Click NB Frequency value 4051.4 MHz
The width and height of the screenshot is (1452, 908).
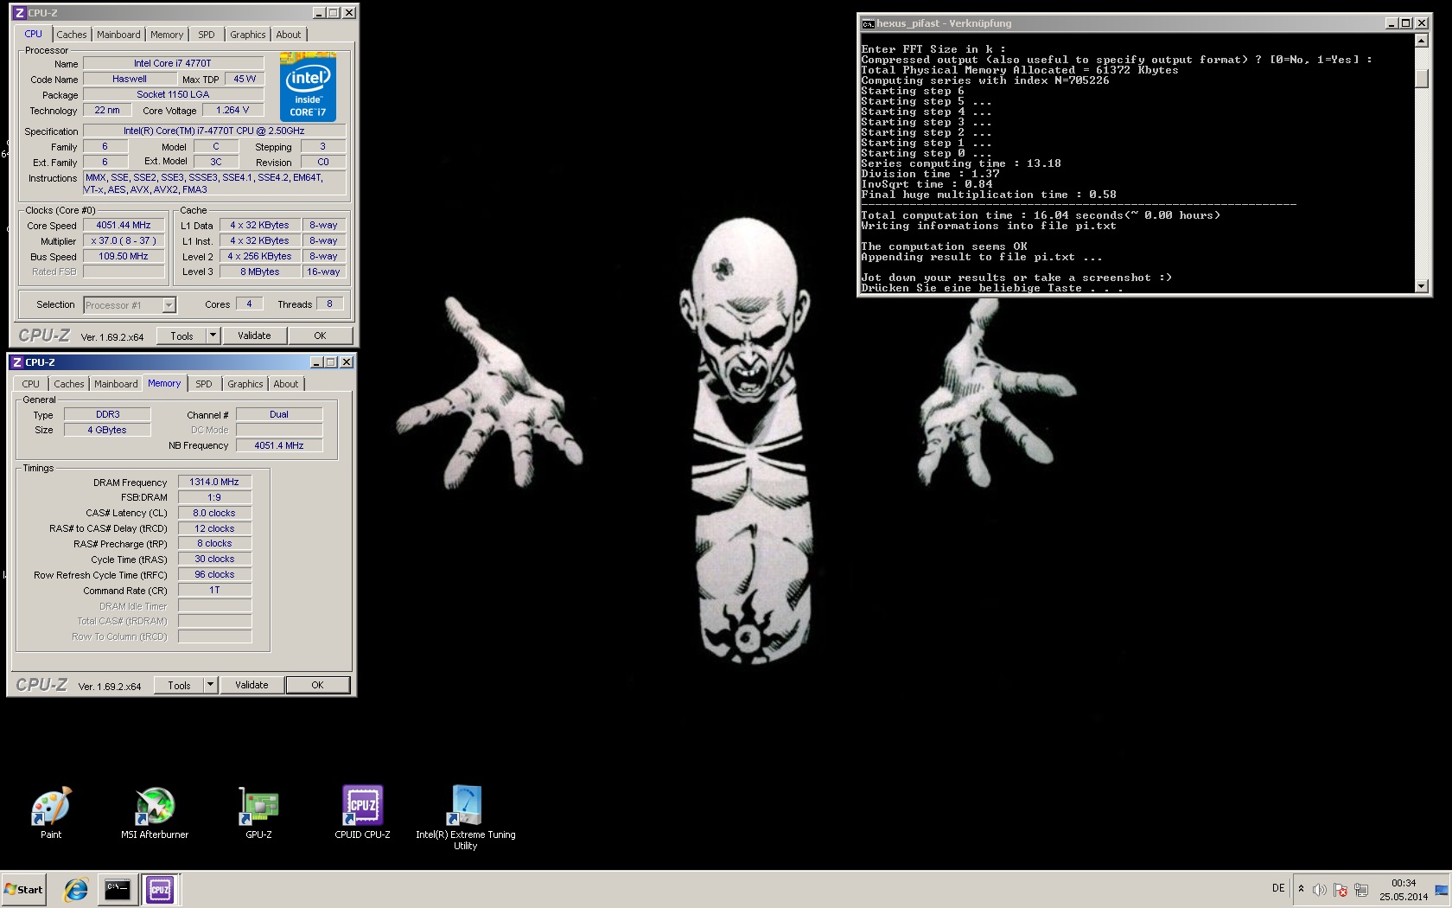click(279, 445)
